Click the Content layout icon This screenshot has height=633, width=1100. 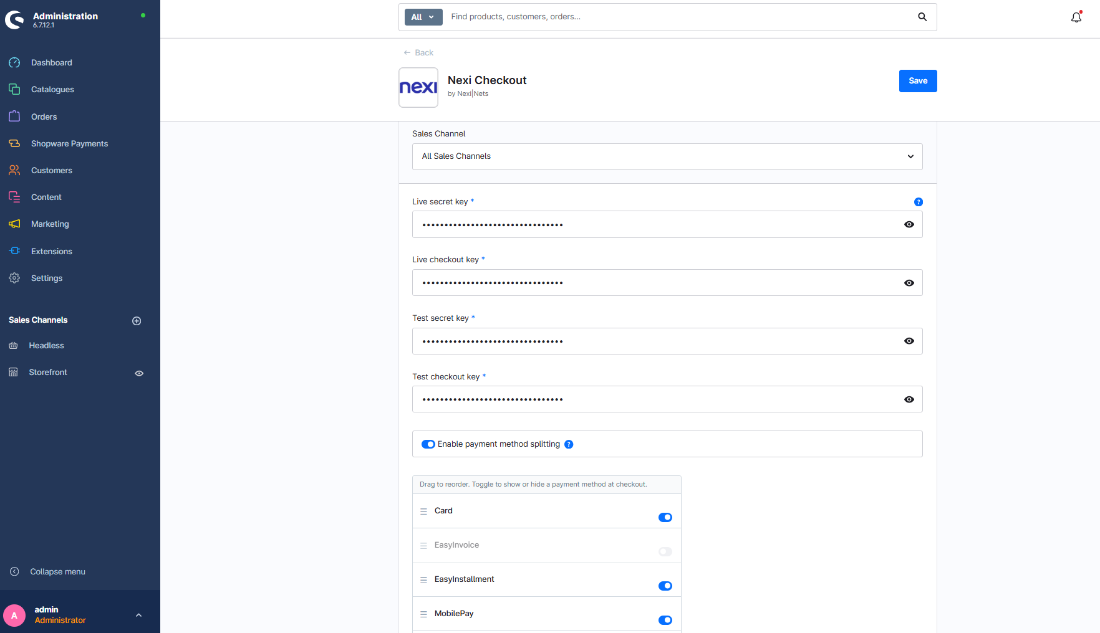click(x=14, y=197)
